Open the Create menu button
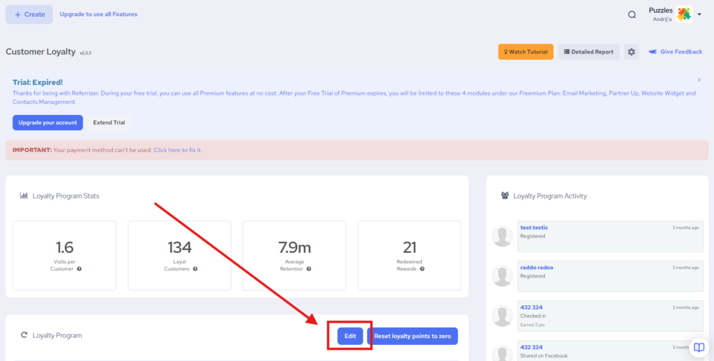Screen dimensions: 714x361 (x=29, y=15)
